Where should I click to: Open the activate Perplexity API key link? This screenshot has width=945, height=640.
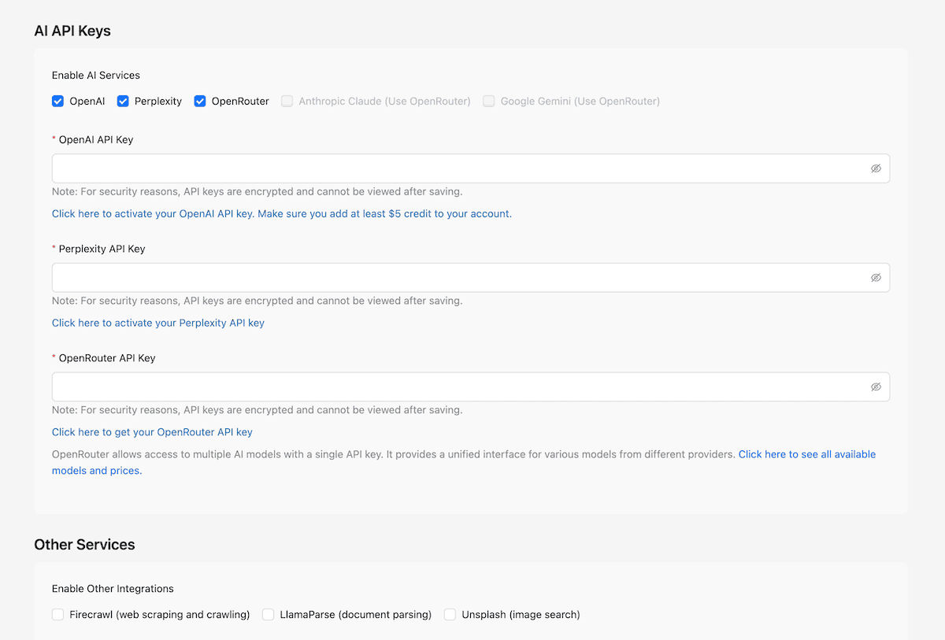tap(158, 323)
